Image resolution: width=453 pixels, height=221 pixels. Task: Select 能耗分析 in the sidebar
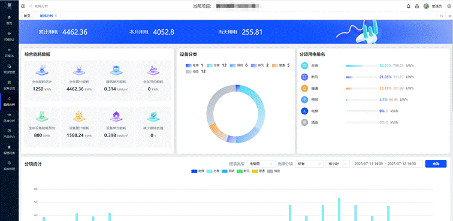[9, 101]
